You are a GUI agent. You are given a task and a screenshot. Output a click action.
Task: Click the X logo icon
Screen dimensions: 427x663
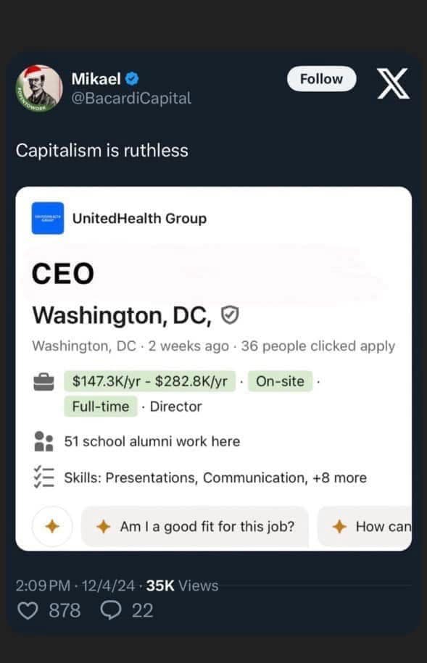click(x=394, y=83)
